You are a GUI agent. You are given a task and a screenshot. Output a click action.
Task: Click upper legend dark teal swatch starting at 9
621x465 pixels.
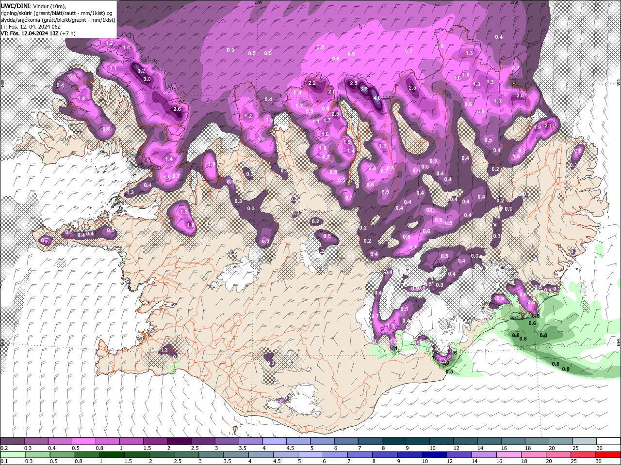pos(417,442)
